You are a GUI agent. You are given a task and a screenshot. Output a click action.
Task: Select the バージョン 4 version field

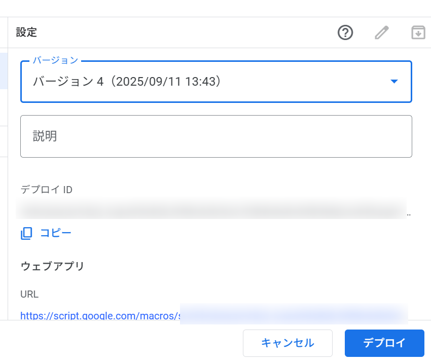(203, 82)
